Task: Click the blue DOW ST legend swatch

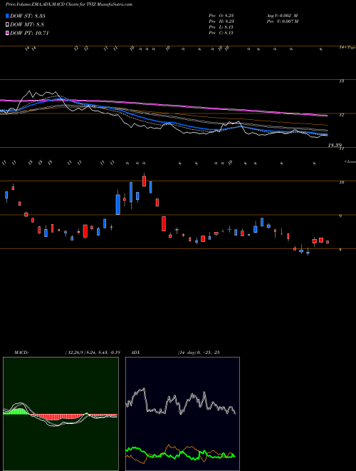Action: [x=8, y=16]
